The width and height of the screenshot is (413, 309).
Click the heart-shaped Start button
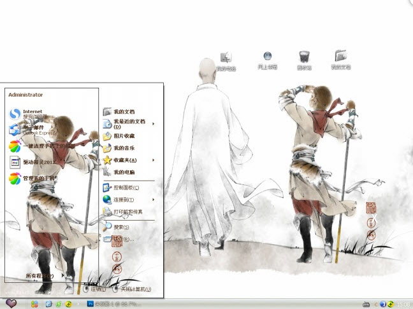pos(11,303)
